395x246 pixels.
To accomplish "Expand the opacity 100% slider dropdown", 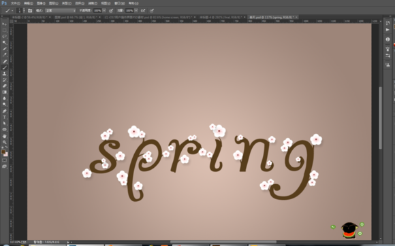I will pos(104,11).
